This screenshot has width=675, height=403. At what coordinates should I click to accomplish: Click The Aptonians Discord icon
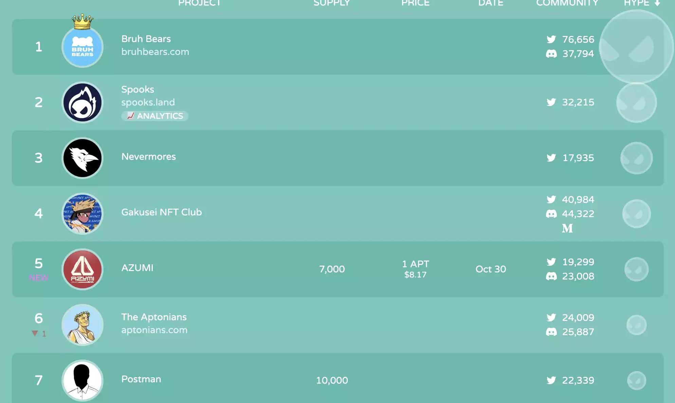click(x=551, y=332)
